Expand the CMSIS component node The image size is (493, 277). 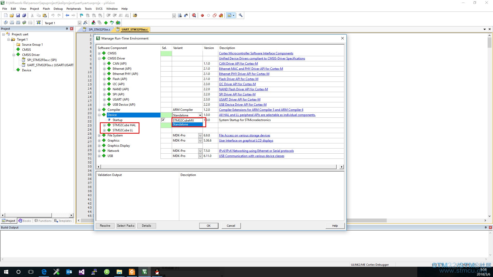click(99, 53)
